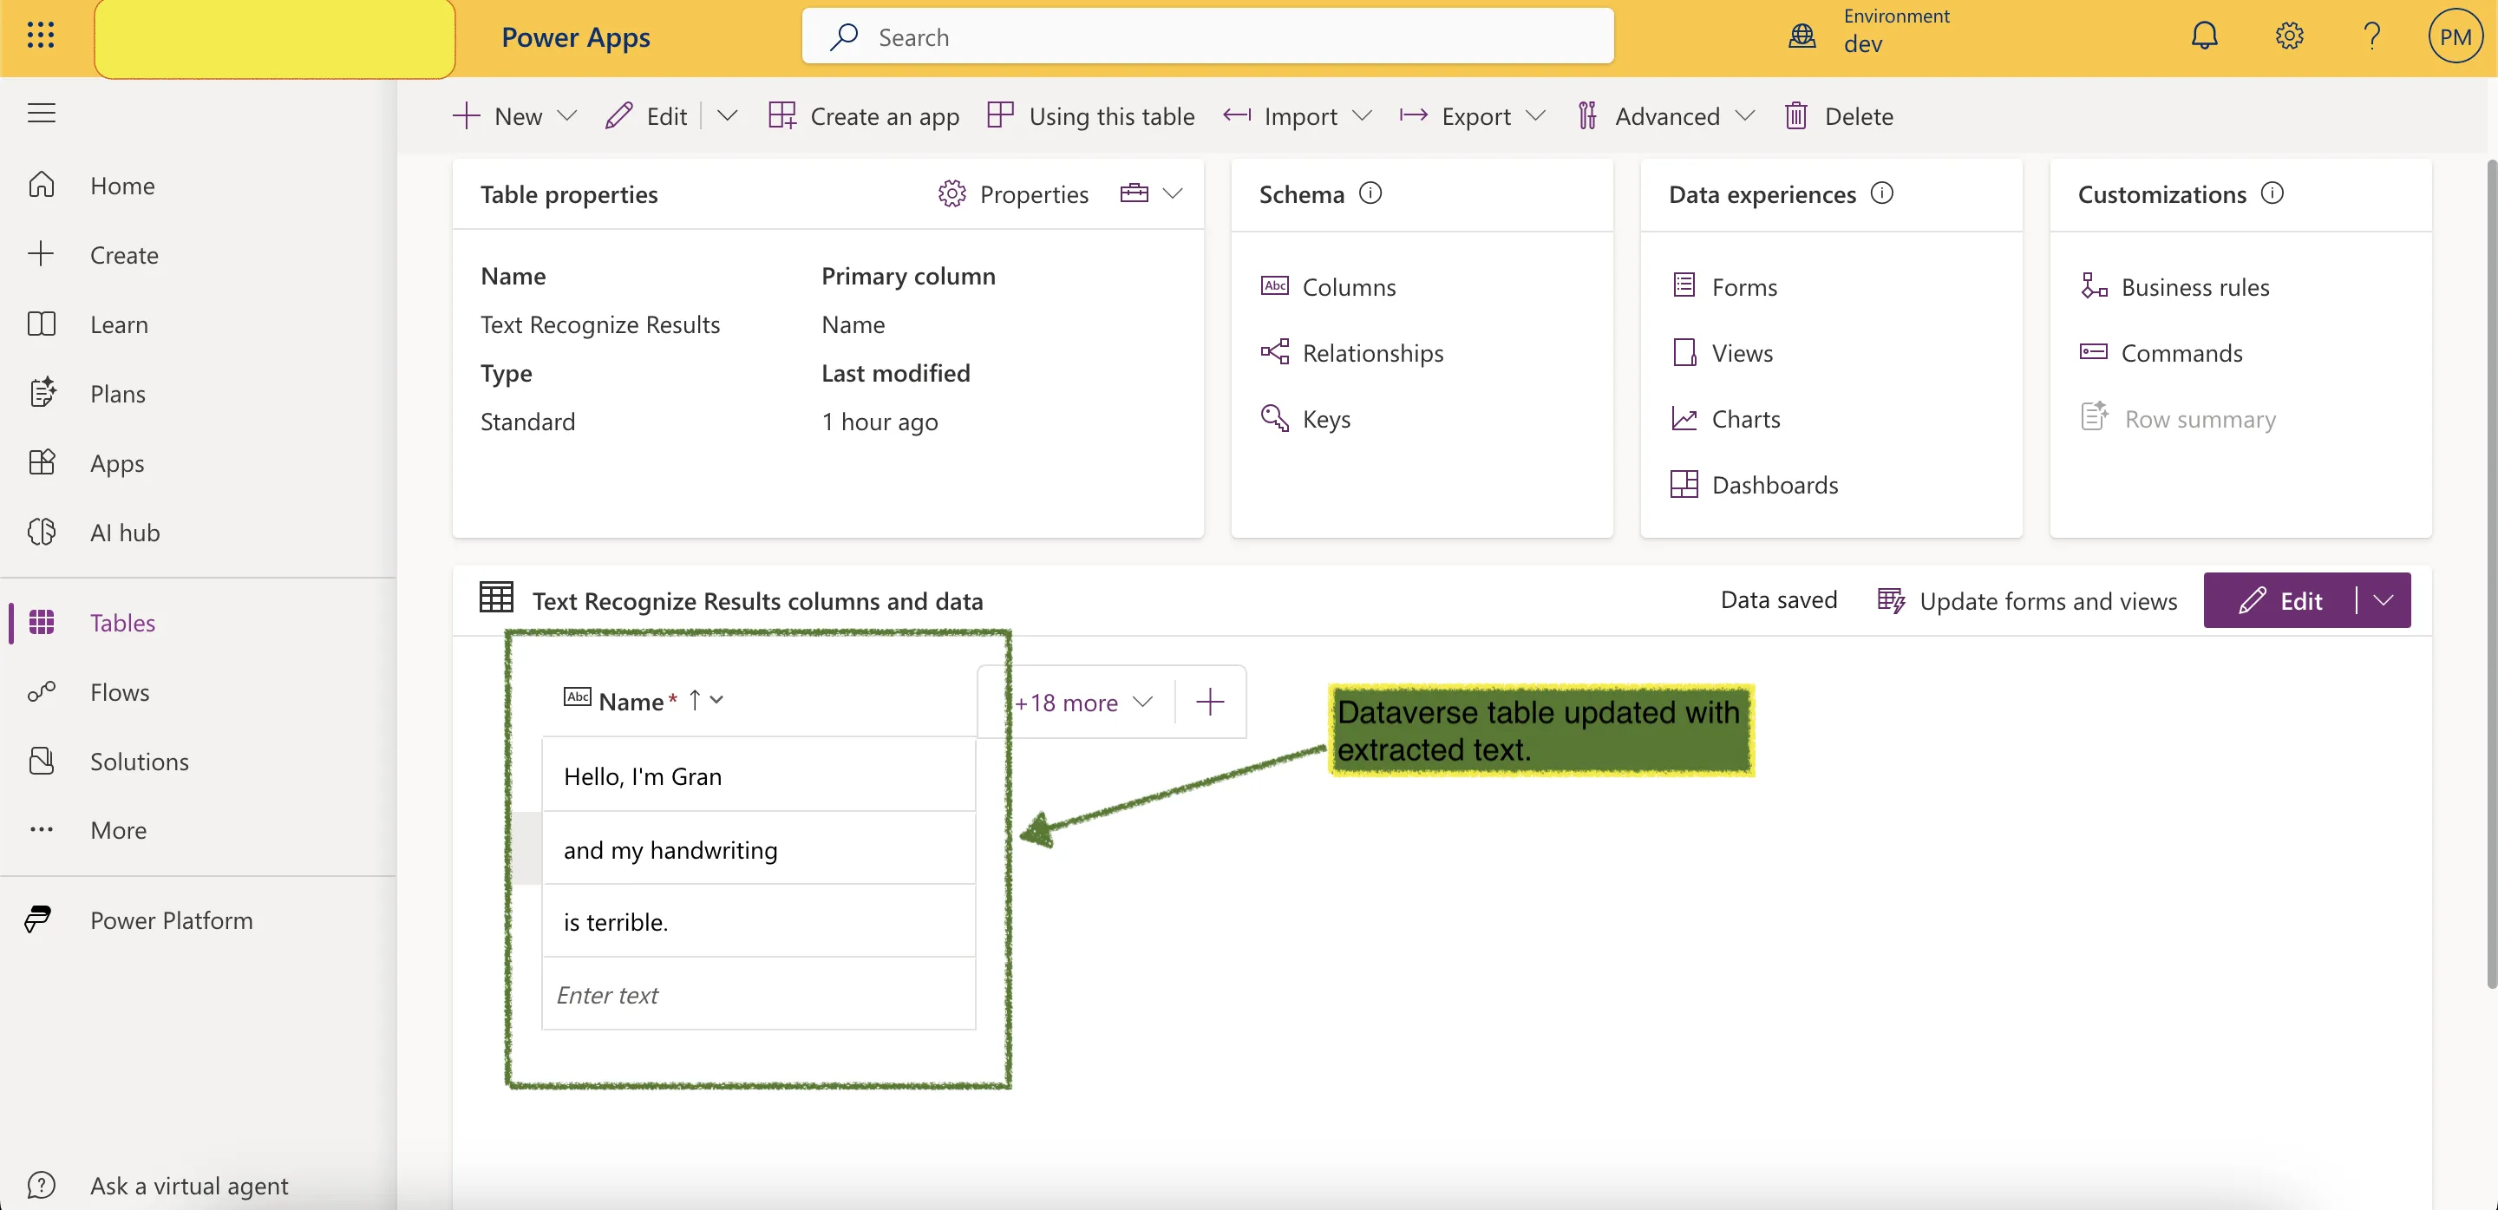
Task: Collapse the left navigation hamburger menu
Action: tap(41, 113)
